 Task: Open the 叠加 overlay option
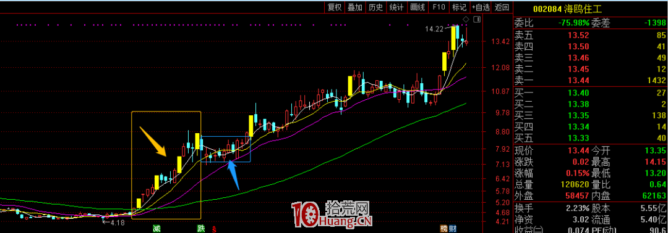[x=355, y=7]
